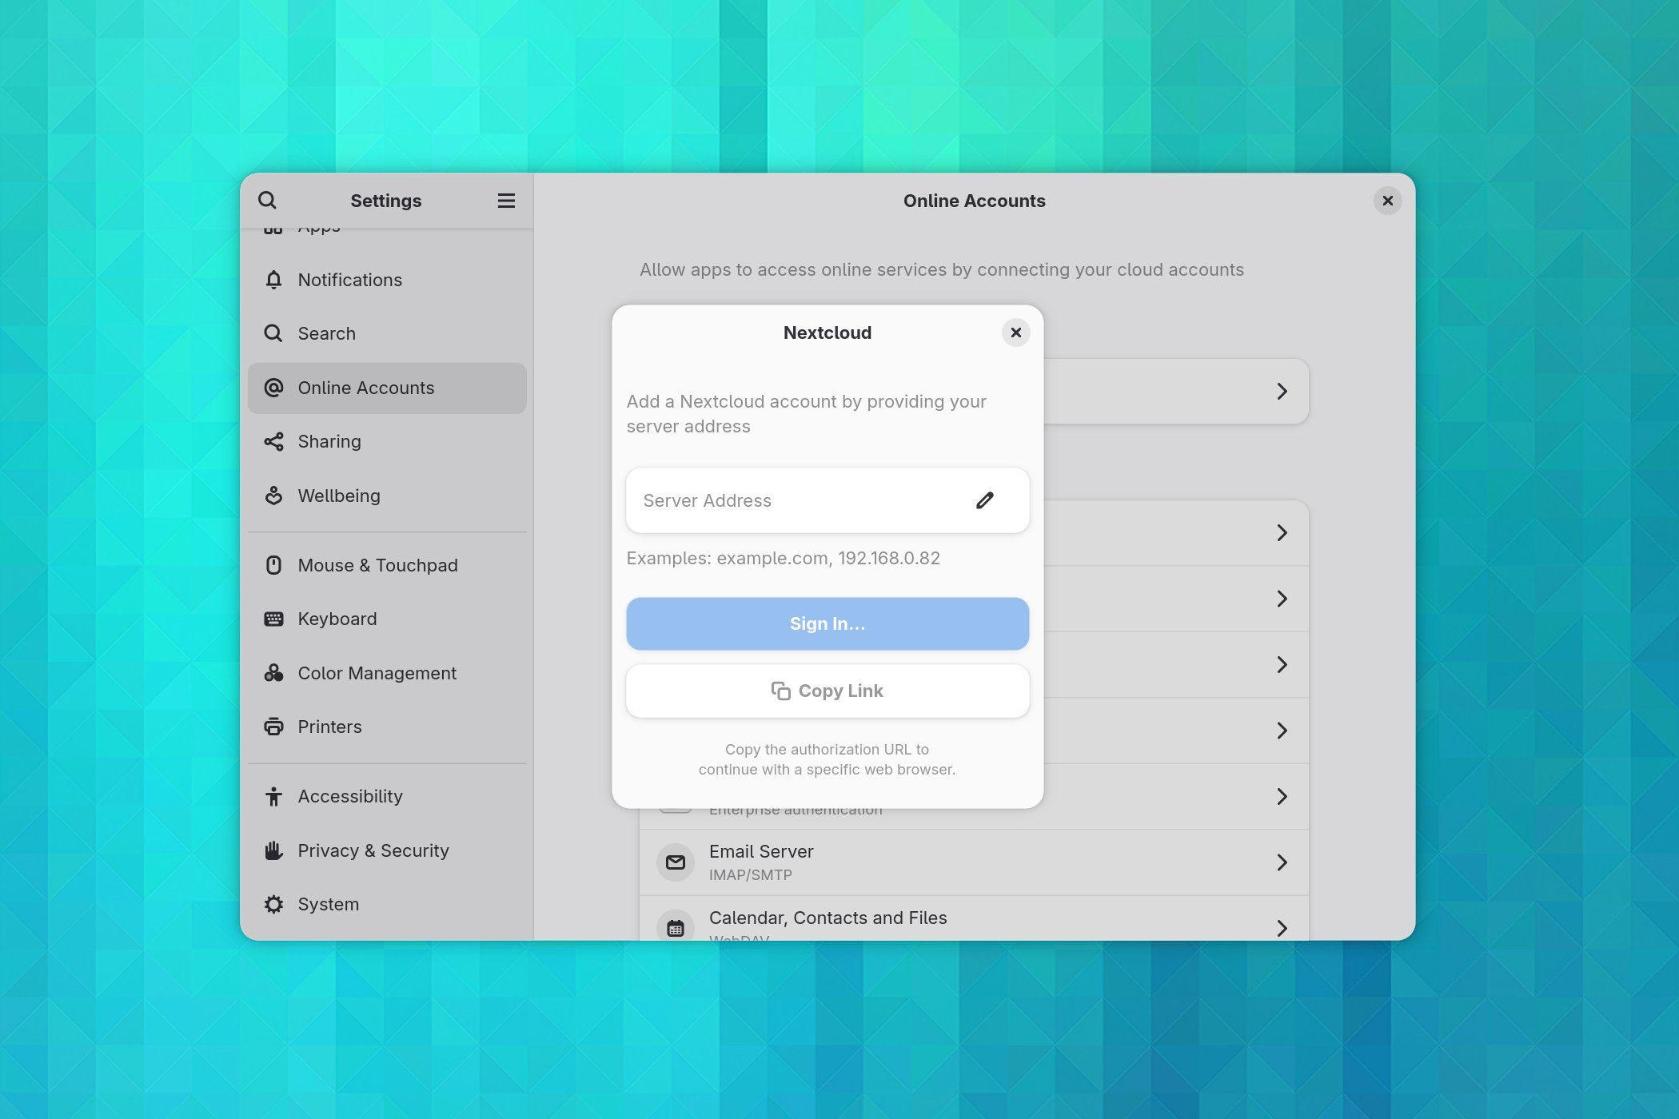Viewport: 1679px width, 1119px height.
Task: Click the Server Address input field
Action: tap(828, 500)
